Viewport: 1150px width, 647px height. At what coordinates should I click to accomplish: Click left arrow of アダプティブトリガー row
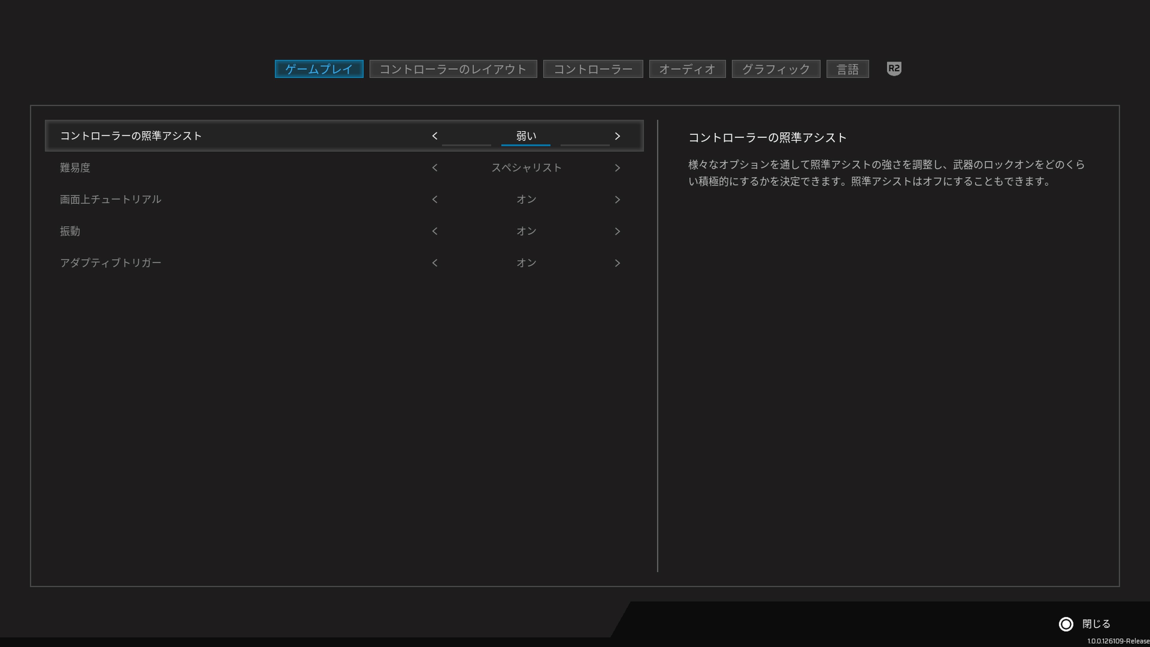(x=435, y=263)
